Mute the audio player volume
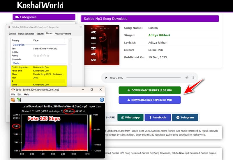 tap(187, 78)
